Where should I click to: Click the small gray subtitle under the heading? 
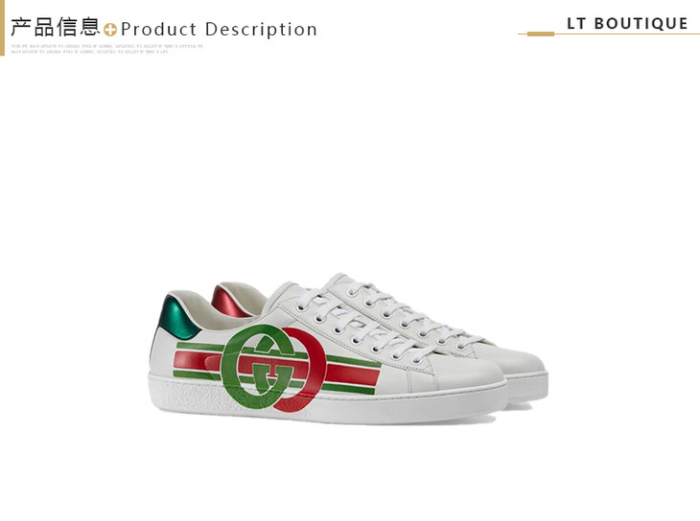[x=107, y=49]
